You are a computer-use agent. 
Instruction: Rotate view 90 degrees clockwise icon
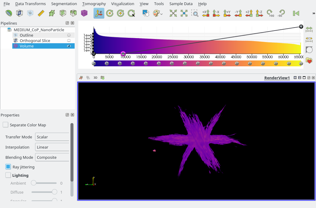270,13
